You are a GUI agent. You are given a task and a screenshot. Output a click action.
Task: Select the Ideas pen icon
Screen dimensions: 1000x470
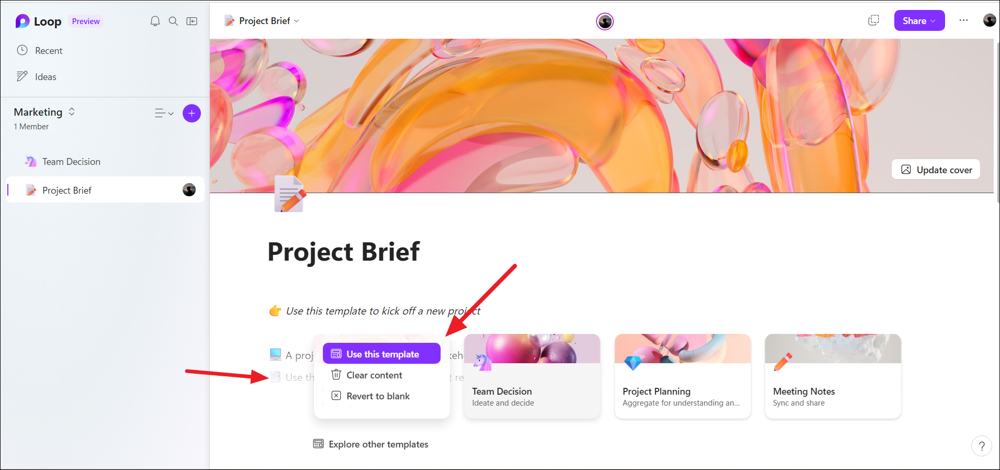(23, 76)
